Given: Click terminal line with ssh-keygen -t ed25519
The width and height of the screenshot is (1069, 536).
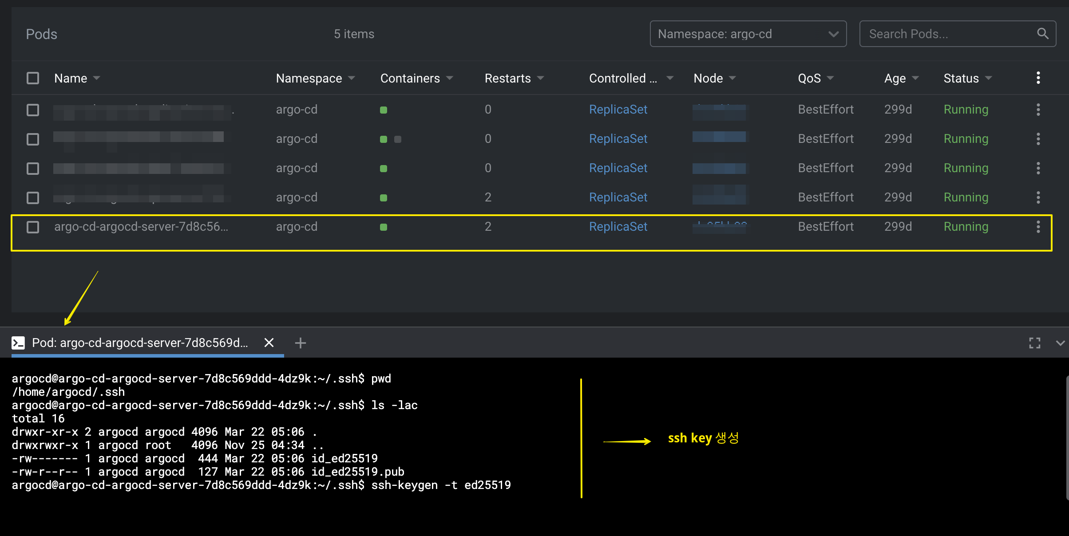Looking at the screenshot, I should (x=261, y=485).
